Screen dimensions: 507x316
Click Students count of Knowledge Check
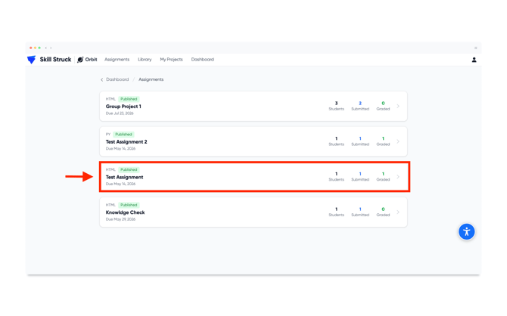click(336, 212)
